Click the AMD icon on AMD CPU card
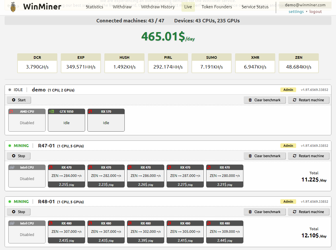This screenshot has height=250, width=336. (x=11, y=112)
